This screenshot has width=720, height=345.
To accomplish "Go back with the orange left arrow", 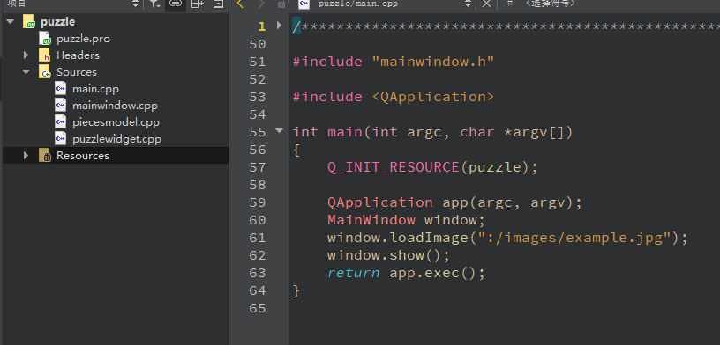I will coord(240,4).
